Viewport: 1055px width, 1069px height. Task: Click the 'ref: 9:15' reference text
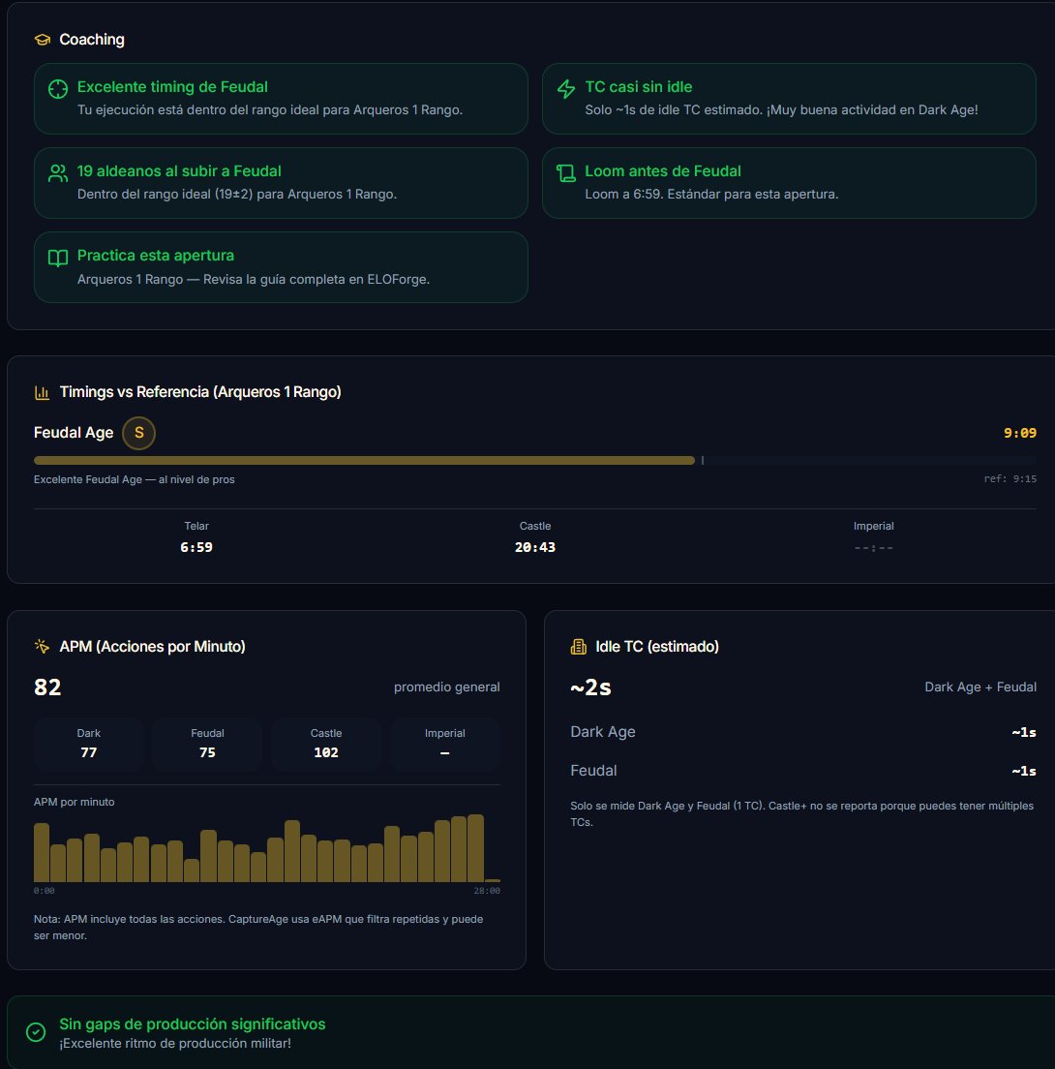(x=1010, y=478)
